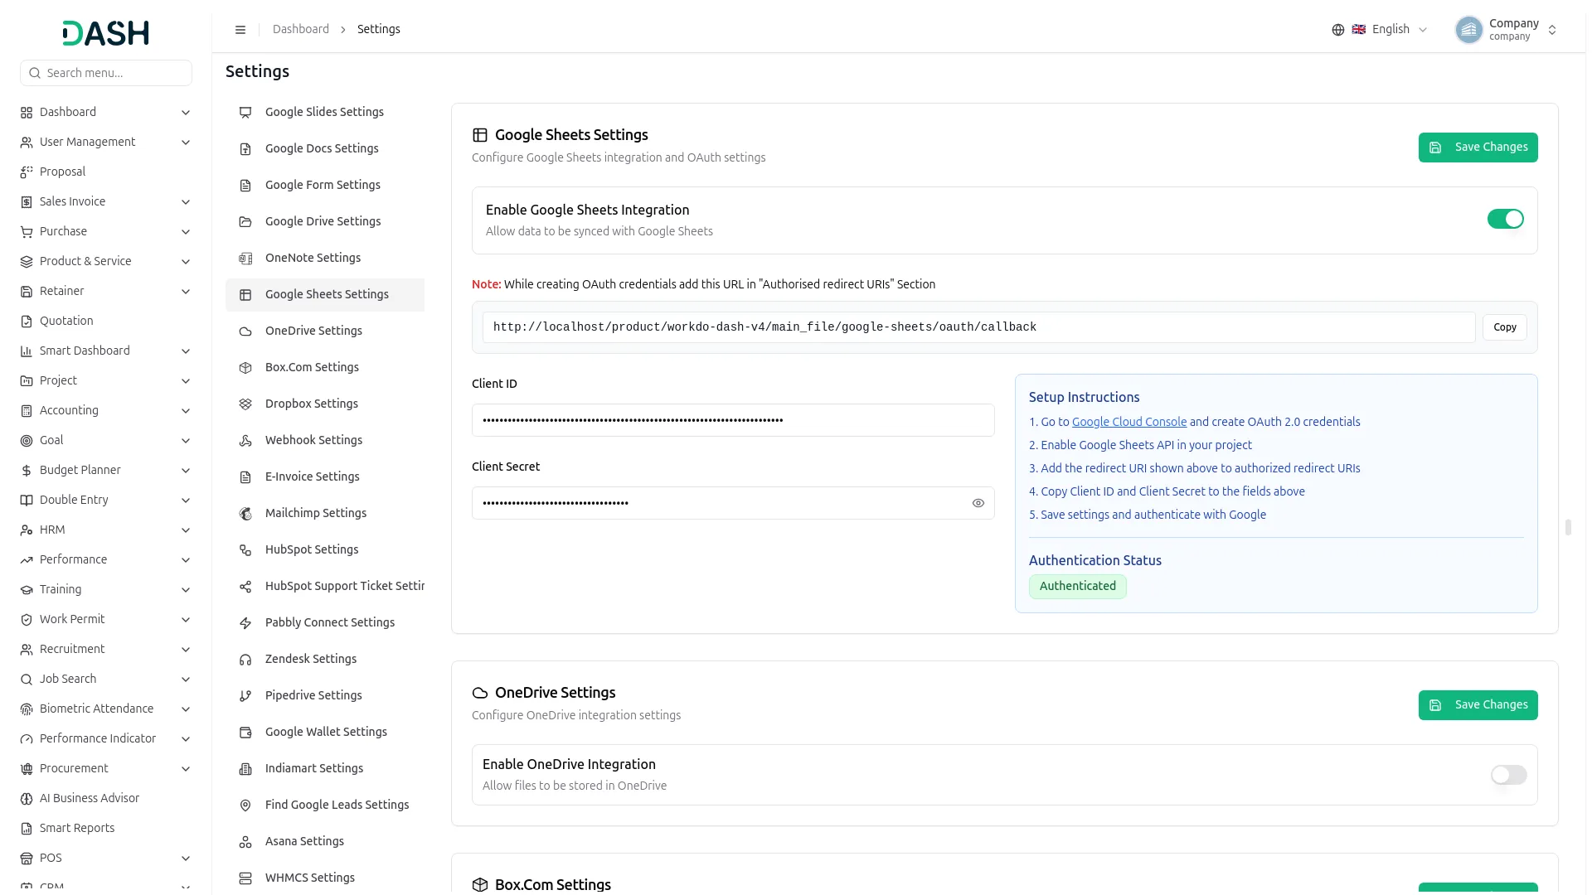
Task: Copy the OAuth redirect URL
Action: pyautogui.click(x=1504, y=327)
